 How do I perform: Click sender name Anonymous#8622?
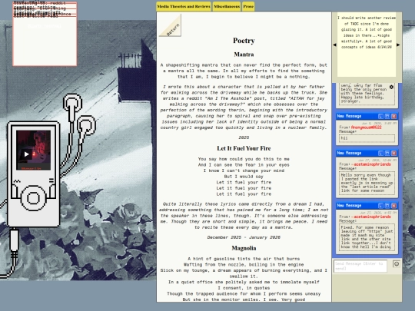[367, 127]
